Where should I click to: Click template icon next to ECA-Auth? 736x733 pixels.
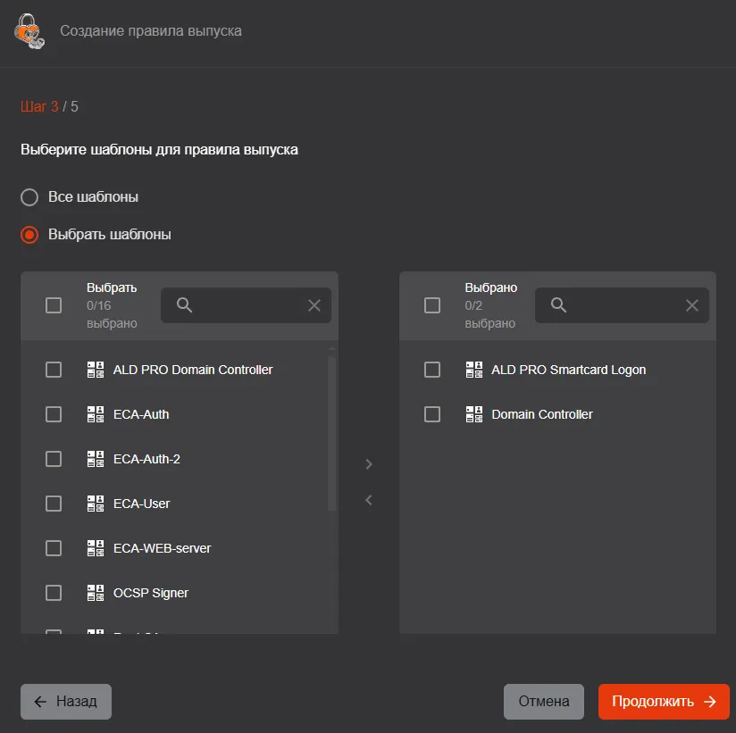pyautogui.click(x=96, y=414)
